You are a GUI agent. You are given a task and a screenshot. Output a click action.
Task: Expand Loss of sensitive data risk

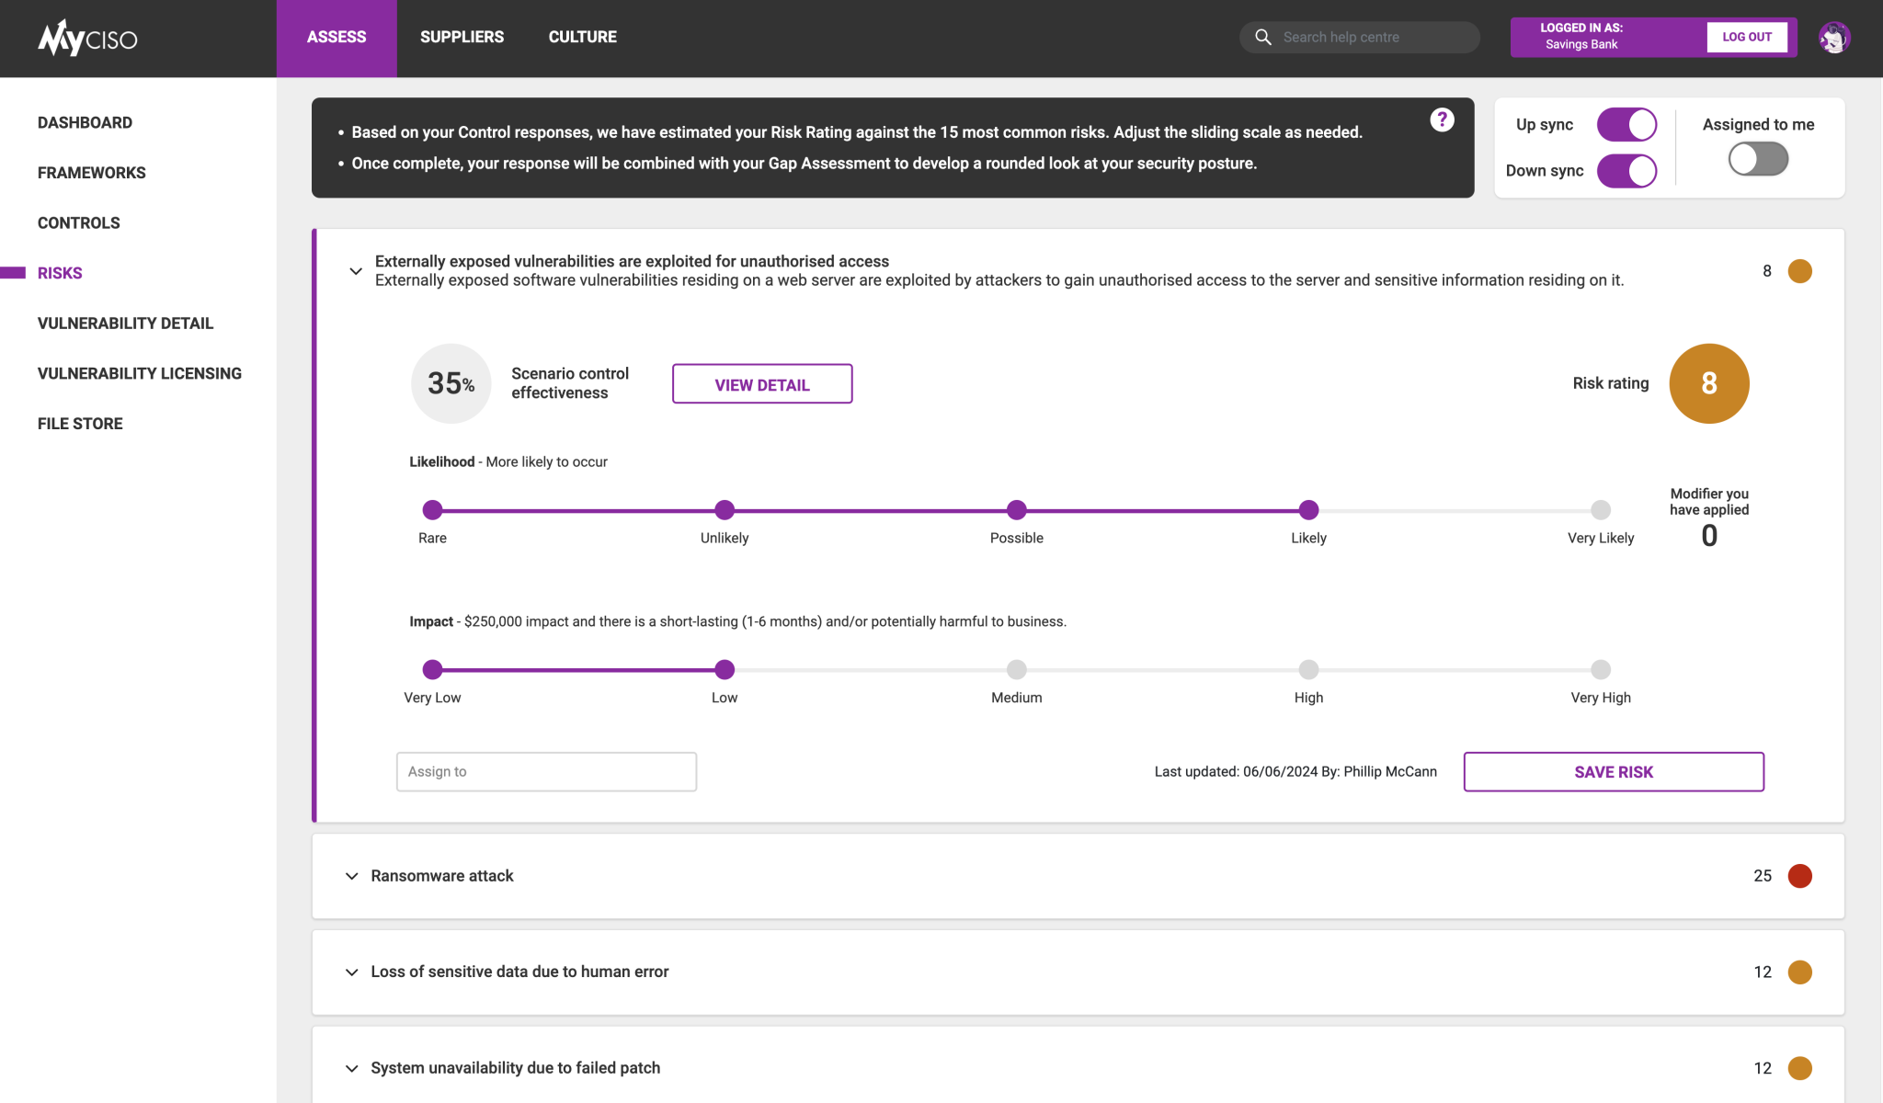[351, 972]
